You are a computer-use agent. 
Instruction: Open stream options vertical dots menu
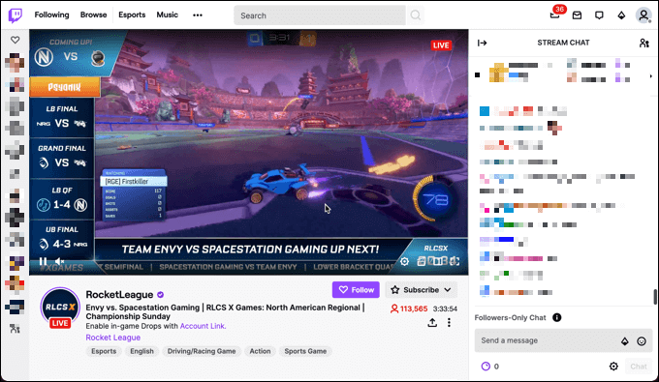(449, 322)
